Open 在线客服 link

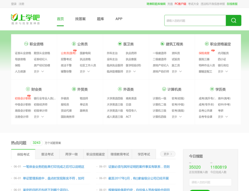click(x=232, y=4)
